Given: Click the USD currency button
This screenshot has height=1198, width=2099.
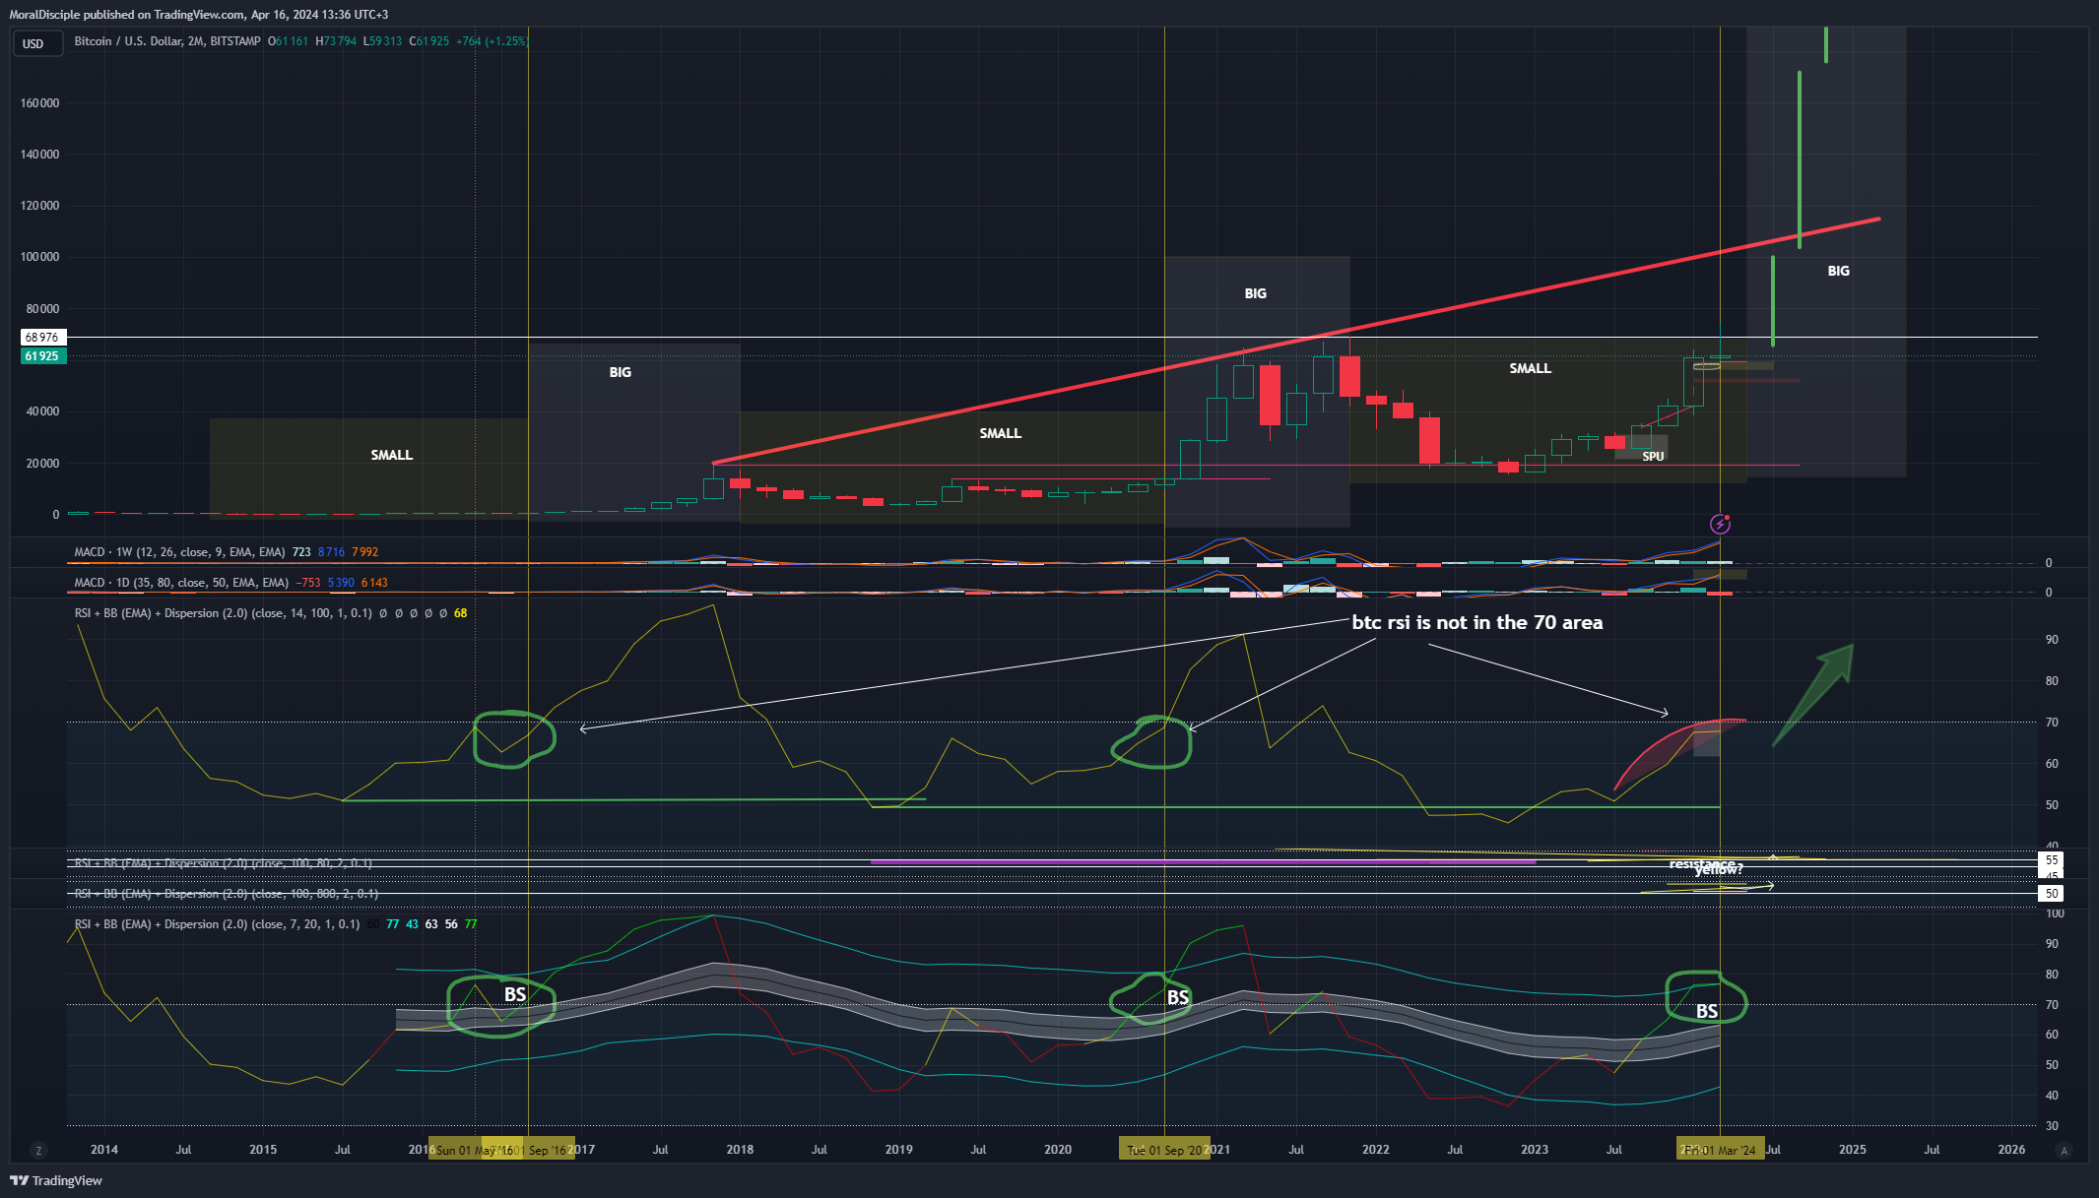Looking at the screenshot, I should click(x=37, y=43).
